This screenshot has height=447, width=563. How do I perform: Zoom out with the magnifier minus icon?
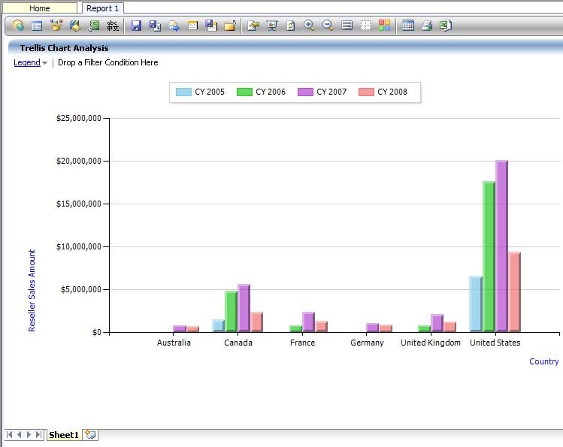pos(328,26)
